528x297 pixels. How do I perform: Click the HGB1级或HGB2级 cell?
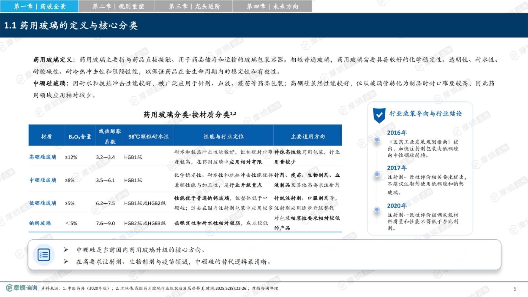[145, 203]
